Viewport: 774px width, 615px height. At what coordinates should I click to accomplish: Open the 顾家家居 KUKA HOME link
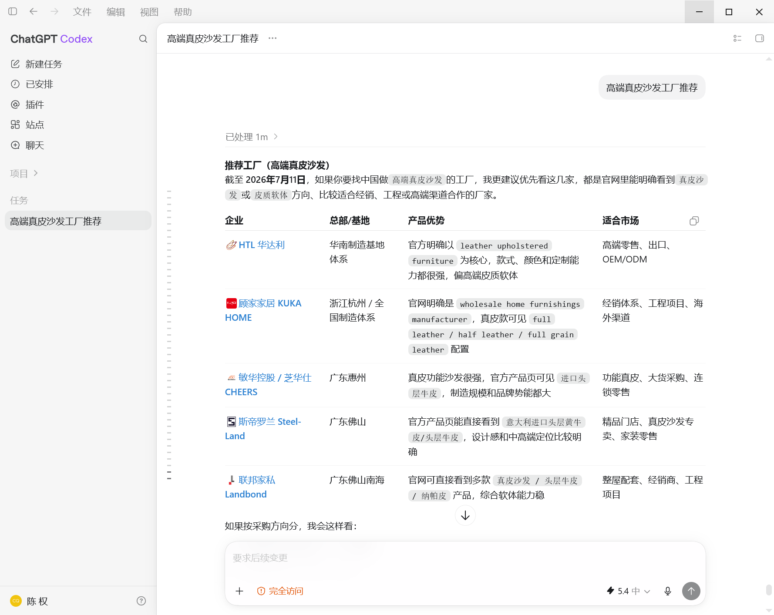(x=263, y=310)
